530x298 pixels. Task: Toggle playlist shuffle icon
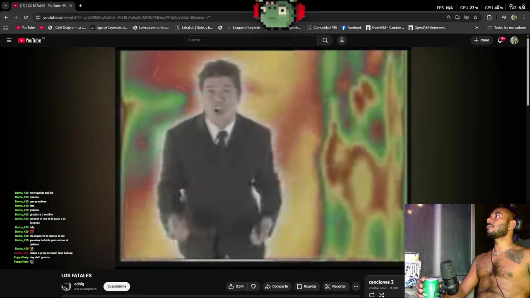click(x=381, y=295)
